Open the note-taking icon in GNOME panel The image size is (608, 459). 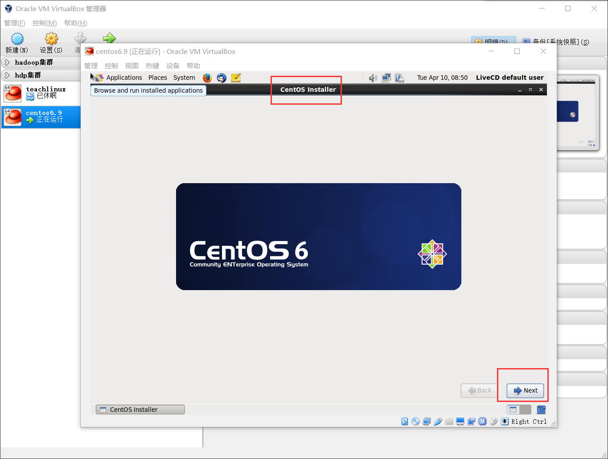coord(236,78)
